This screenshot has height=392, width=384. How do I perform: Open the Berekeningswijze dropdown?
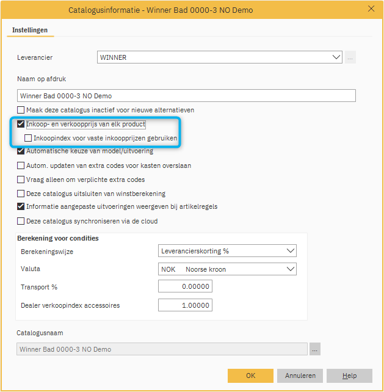(289, 251)
